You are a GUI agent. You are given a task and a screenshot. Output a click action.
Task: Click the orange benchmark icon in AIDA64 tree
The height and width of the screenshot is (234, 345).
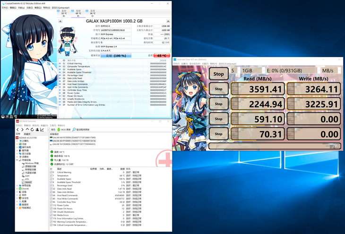pos(20,208)
